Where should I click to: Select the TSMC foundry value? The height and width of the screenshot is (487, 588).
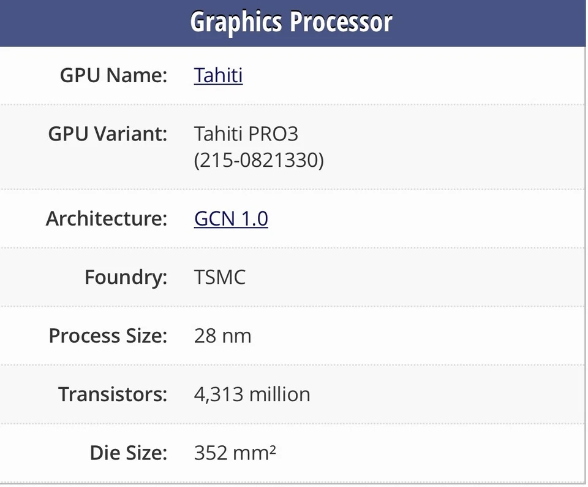click(220, 277)
